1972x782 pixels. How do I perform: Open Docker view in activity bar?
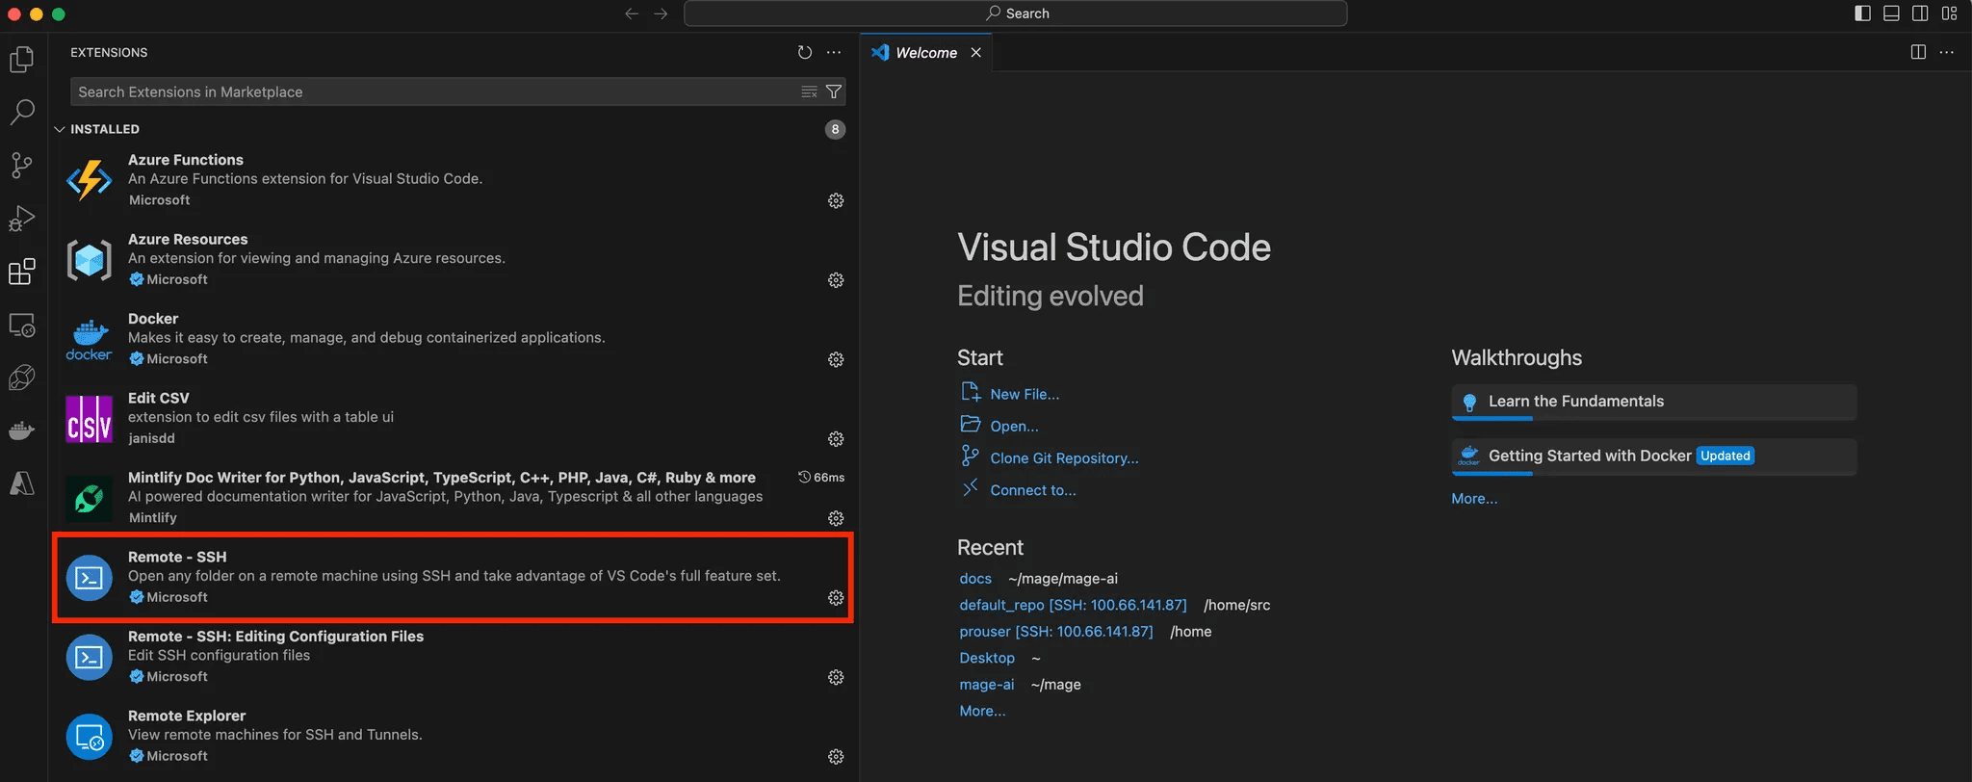pos(21,430)
